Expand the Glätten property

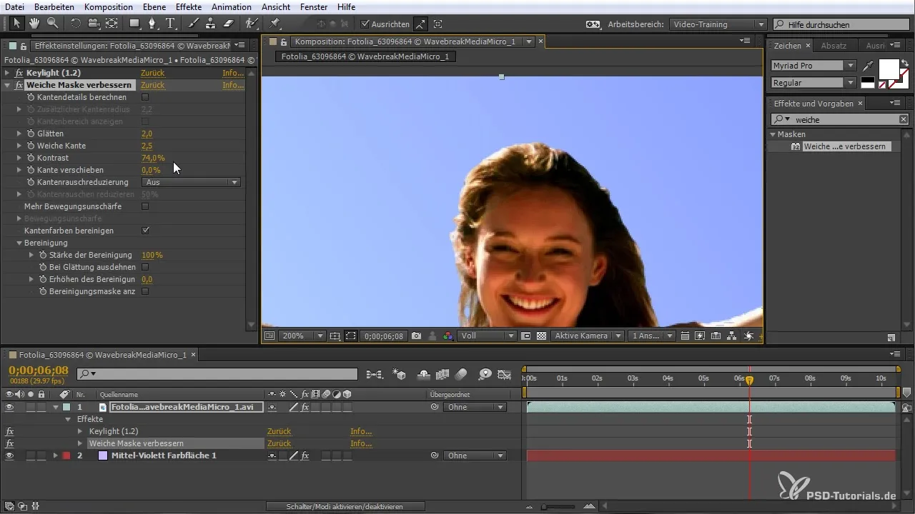pyautogui.click(x=19, y=133)
